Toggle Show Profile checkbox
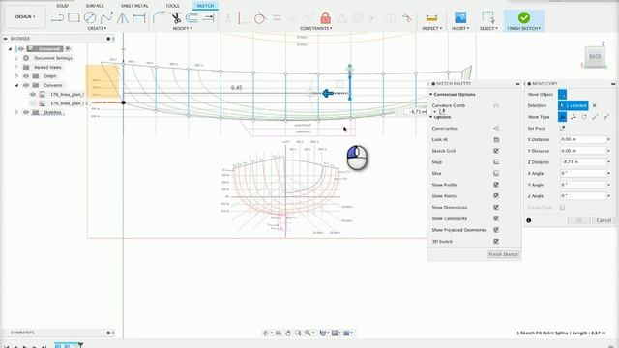This screenshot has width=619, height=348. coord(496,185)
